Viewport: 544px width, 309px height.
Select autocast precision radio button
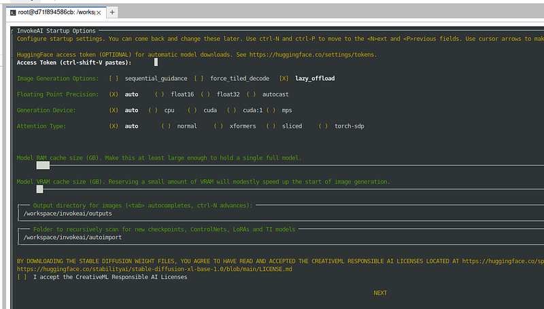click(x=251, y=94)
